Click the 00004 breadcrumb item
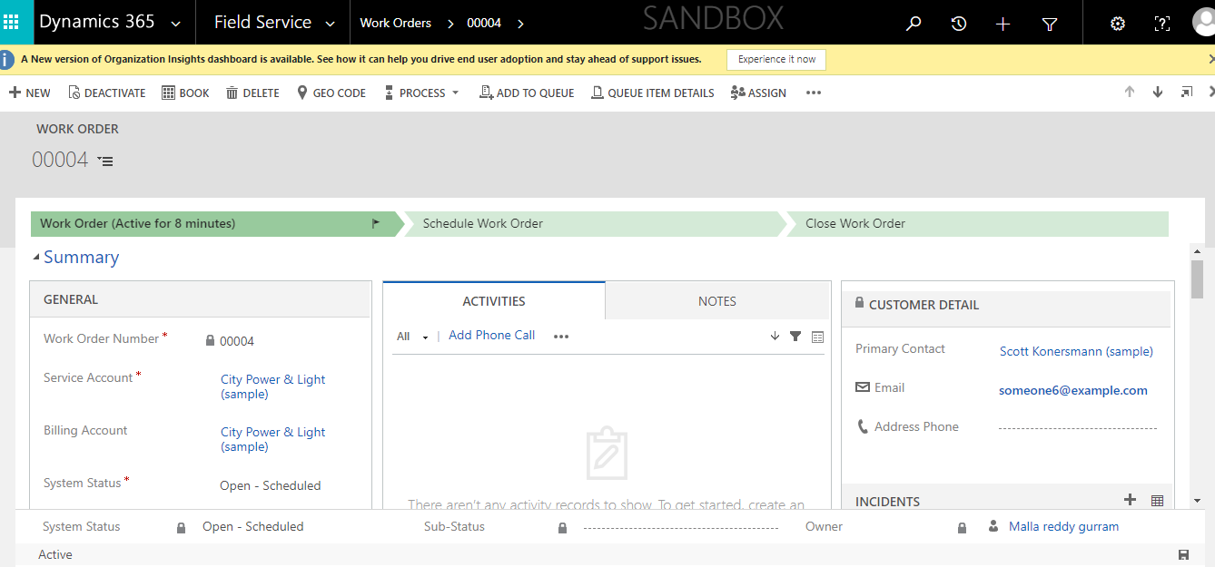 484,24
